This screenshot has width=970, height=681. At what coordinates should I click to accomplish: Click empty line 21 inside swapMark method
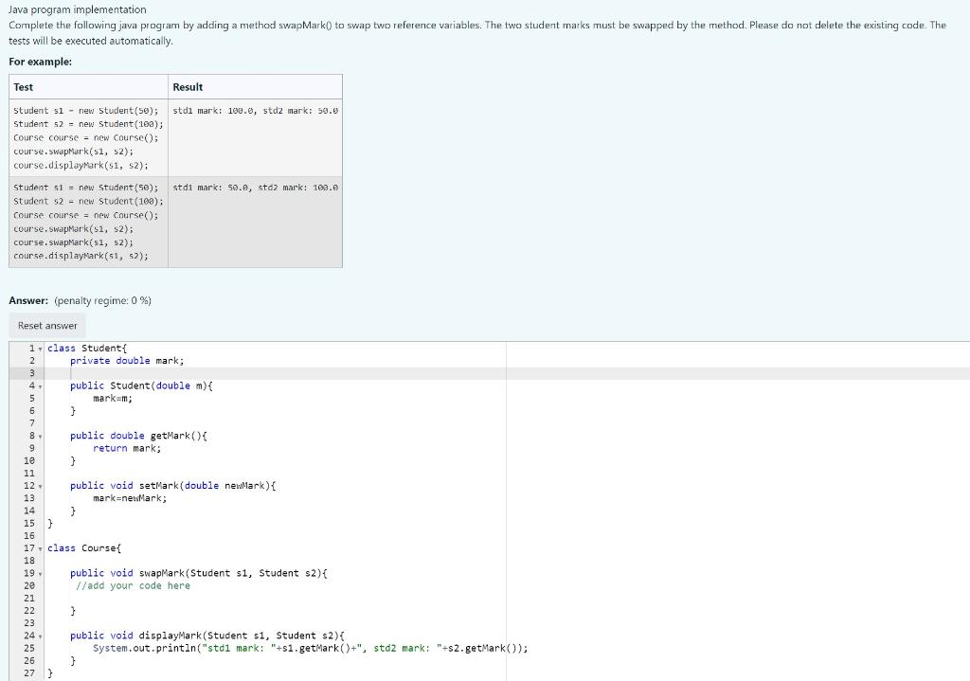click(x=508, y=598)
